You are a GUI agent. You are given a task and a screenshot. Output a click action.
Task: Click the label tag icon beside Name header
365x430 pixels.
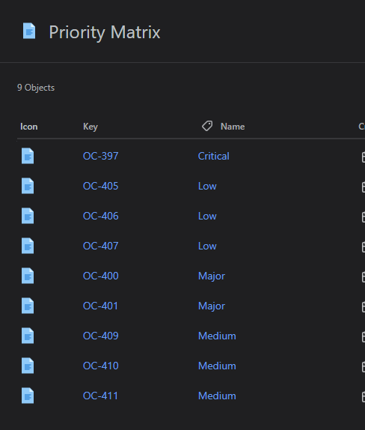point(207,126)
